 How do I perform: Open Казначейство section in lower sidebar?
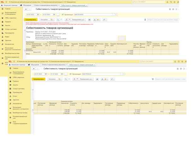[x=17, y=104]
